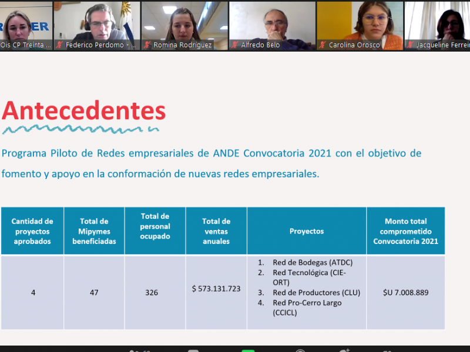Click 'Cantidad de proyectos aprobados' table header

click(32, 231)
